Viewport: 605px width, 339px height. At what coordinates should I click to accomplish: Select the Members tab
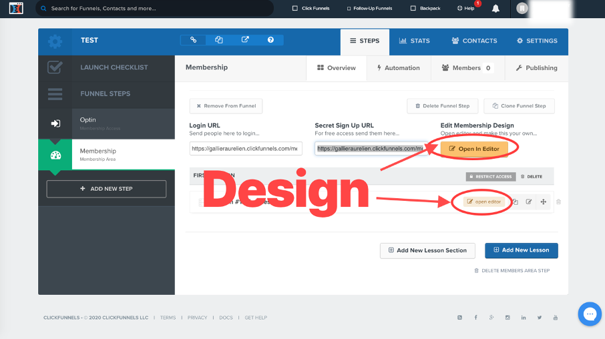point(467,68)
